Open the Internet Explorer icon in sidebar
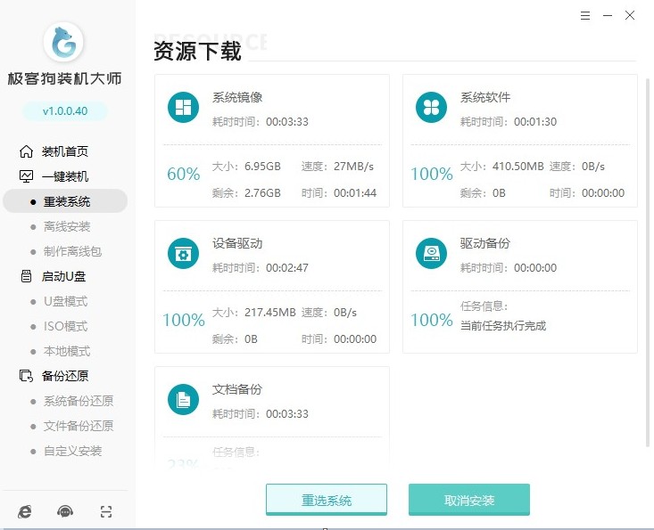Image resolution: width=654 pixels, height=530 pixels. 24,511
